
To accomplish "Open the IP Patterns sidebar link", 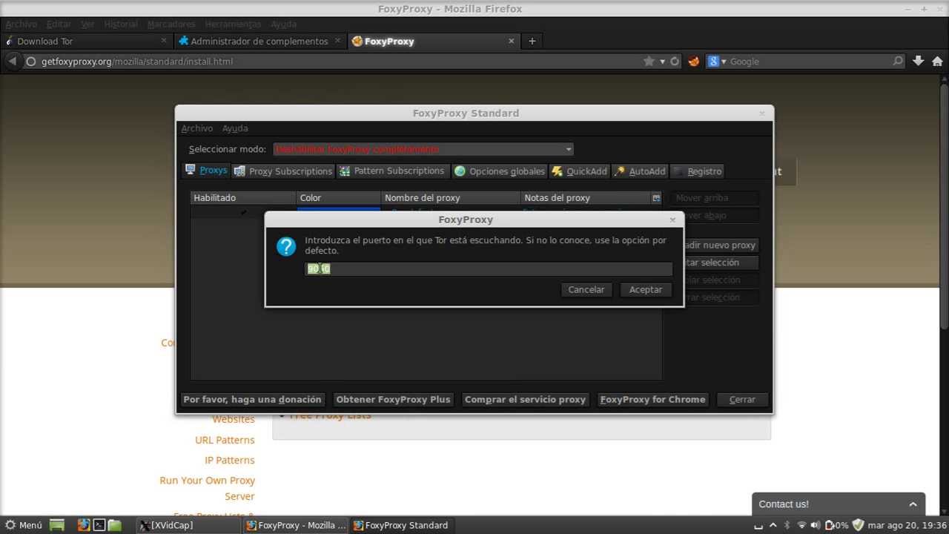I will 230,460.
